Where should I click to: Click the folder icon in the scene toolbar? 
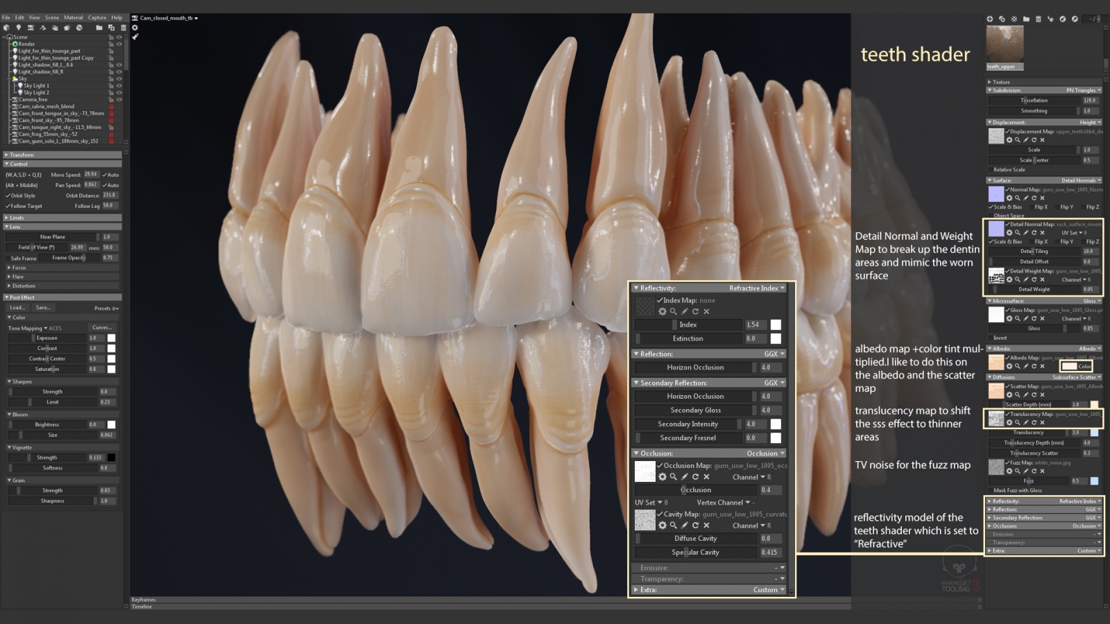click(x=99, y=28)
